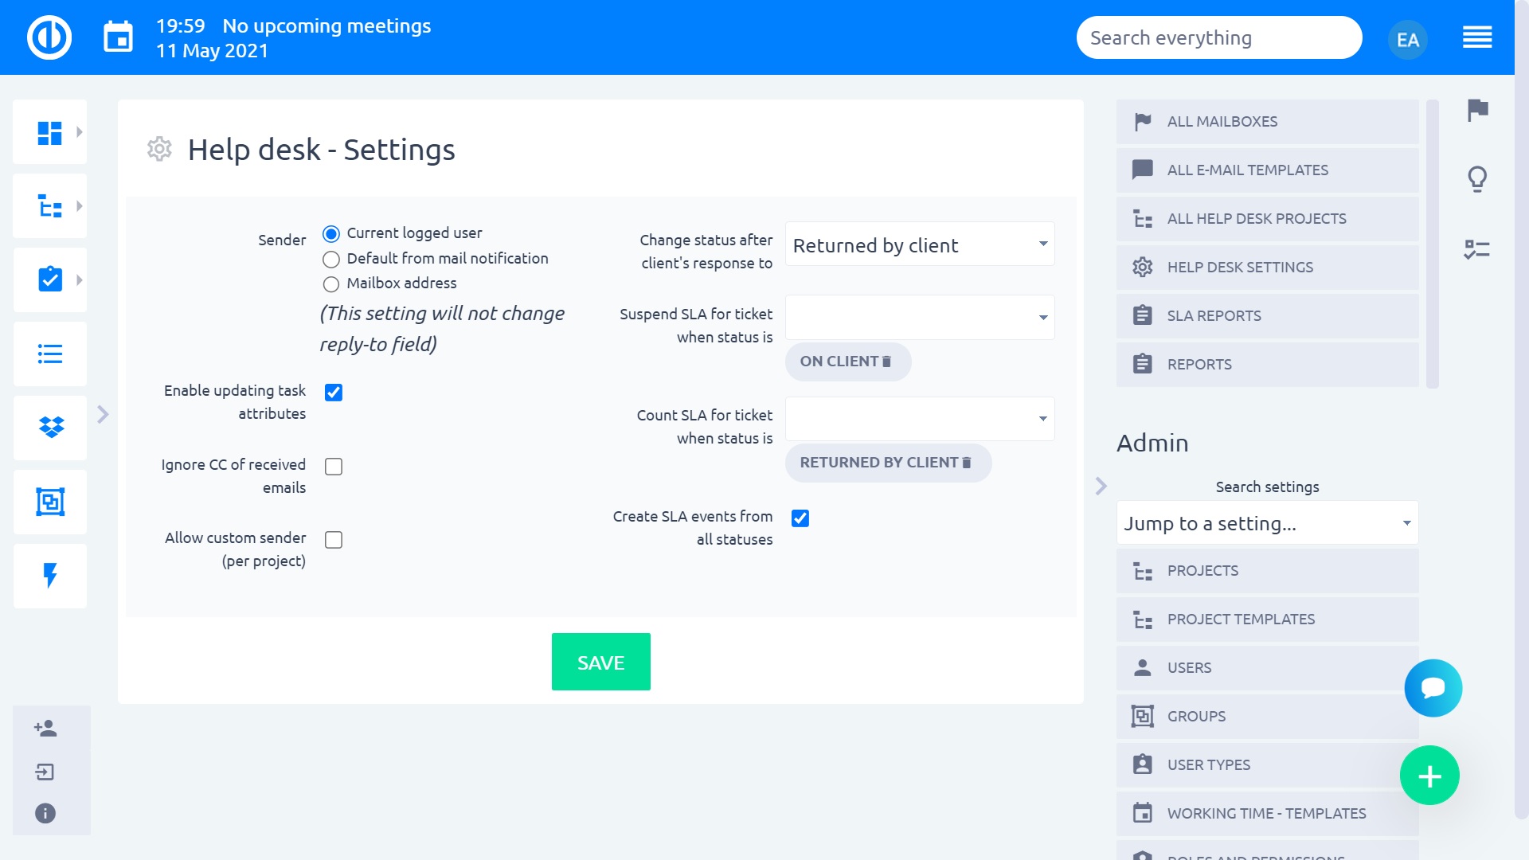Viewport: 1529px width, 860px height.
Task: Open ALL MAILBOXES menu item
Action: click(1267, 122)
